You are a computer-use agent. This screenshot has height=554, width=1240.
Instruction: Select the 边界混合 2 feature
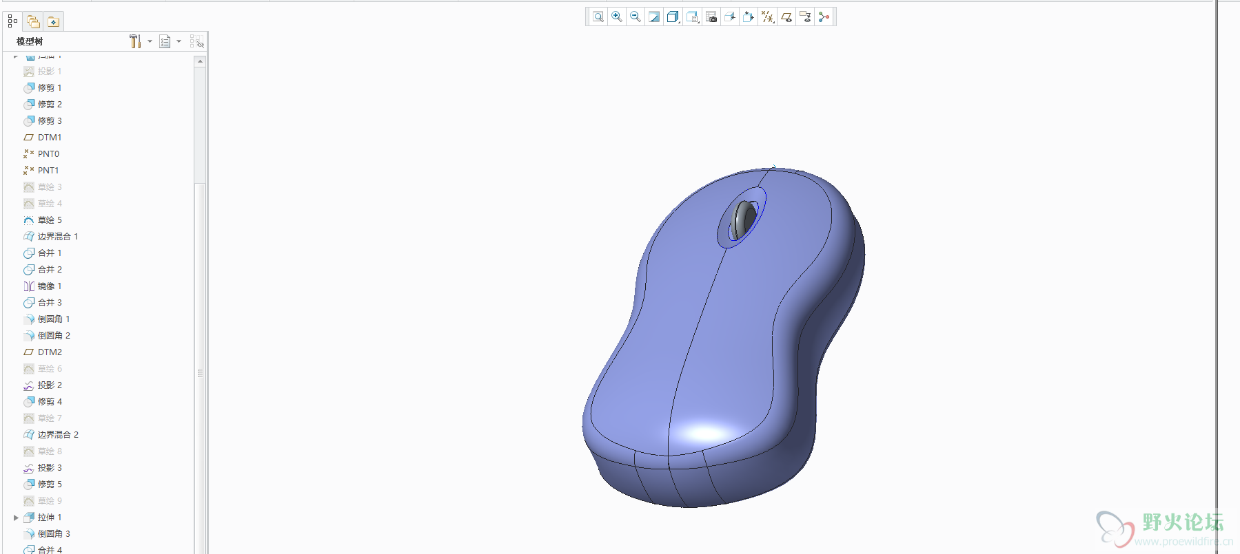(50, 435)
